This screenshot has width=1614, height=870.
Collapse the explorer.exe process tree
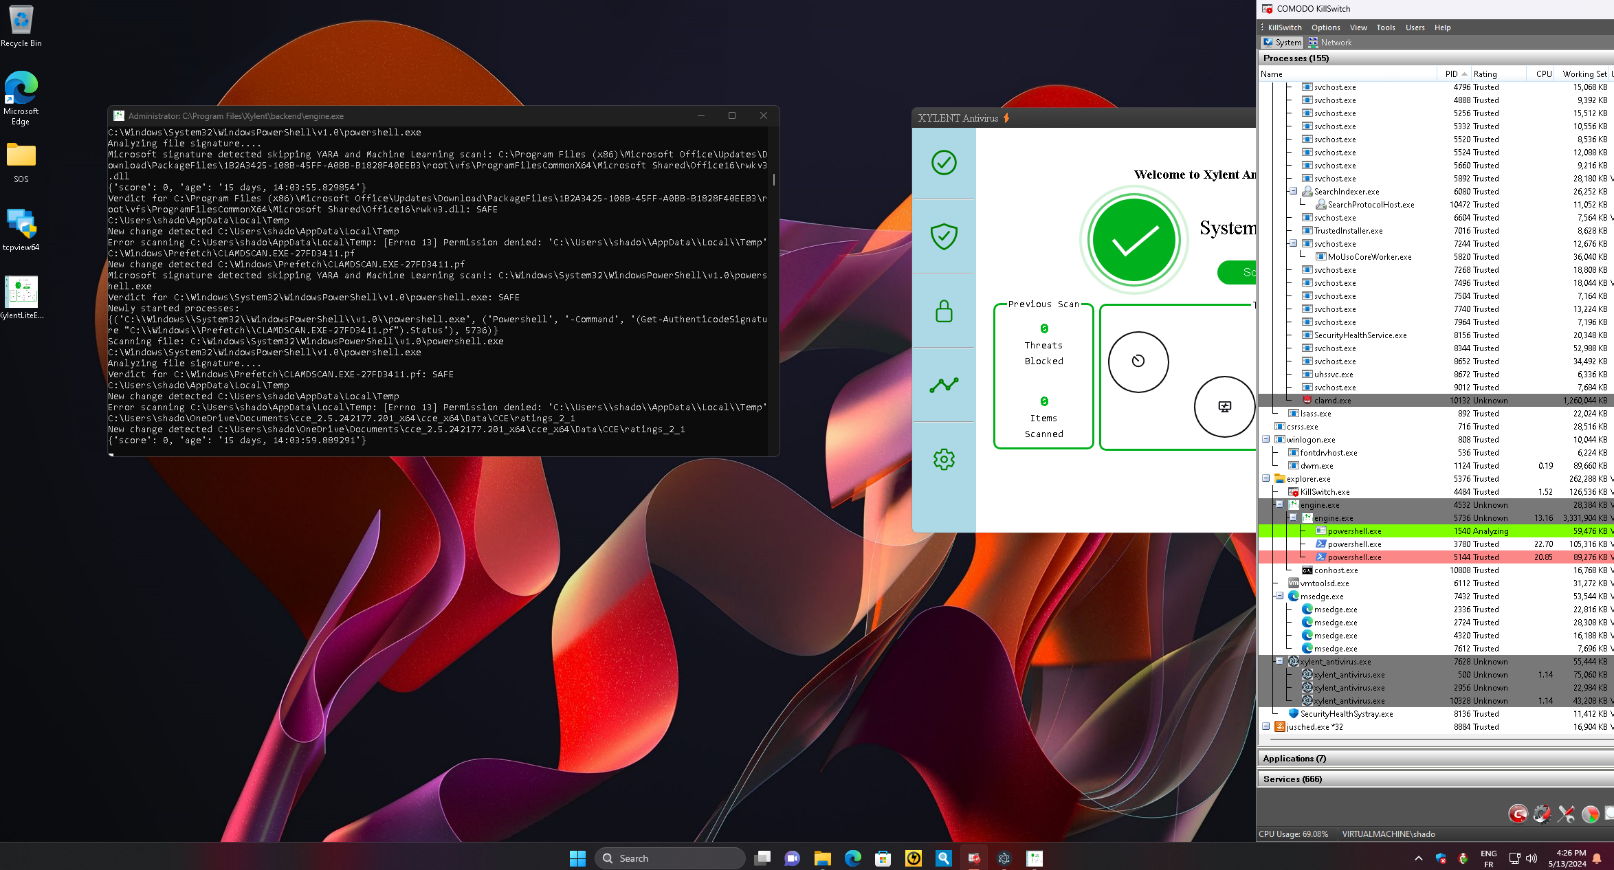(1265, 478)
